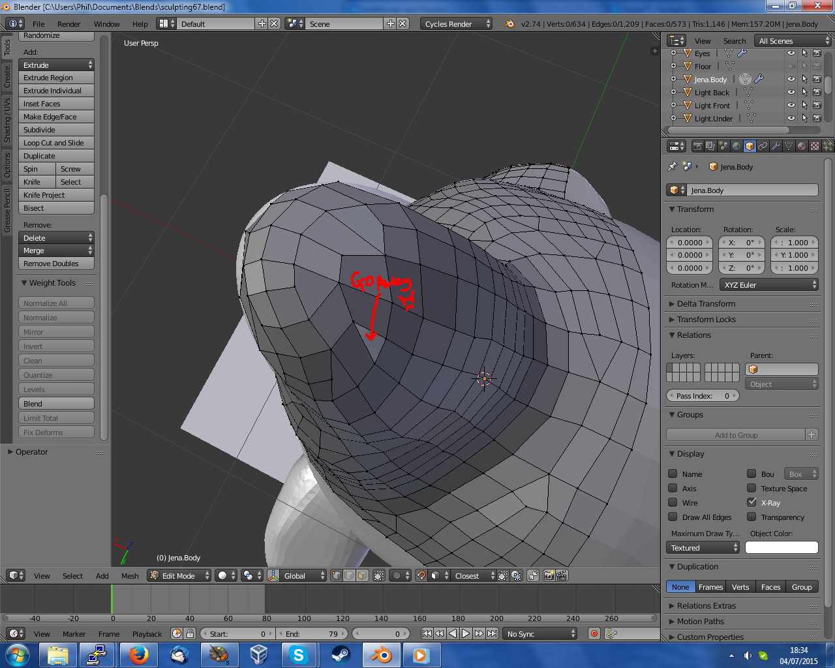Expand the Delta Transform panel
The width and height of the screenshot is (835, 668).
coord(706,304)
